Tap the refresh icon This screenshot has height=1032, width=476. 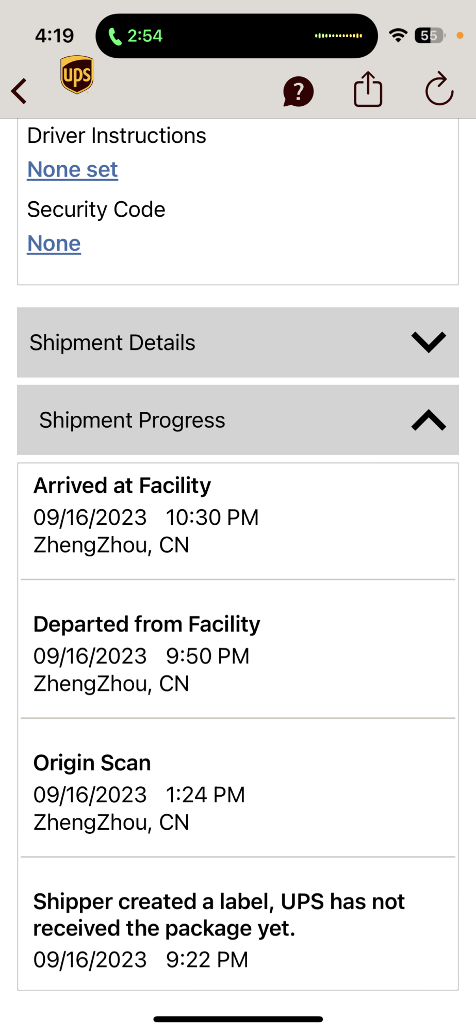click(439, 90)
